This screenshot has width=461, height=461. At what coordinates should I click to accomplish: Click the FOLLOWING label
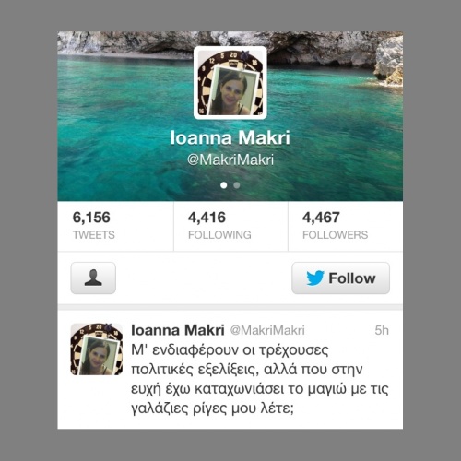[219, 235]
